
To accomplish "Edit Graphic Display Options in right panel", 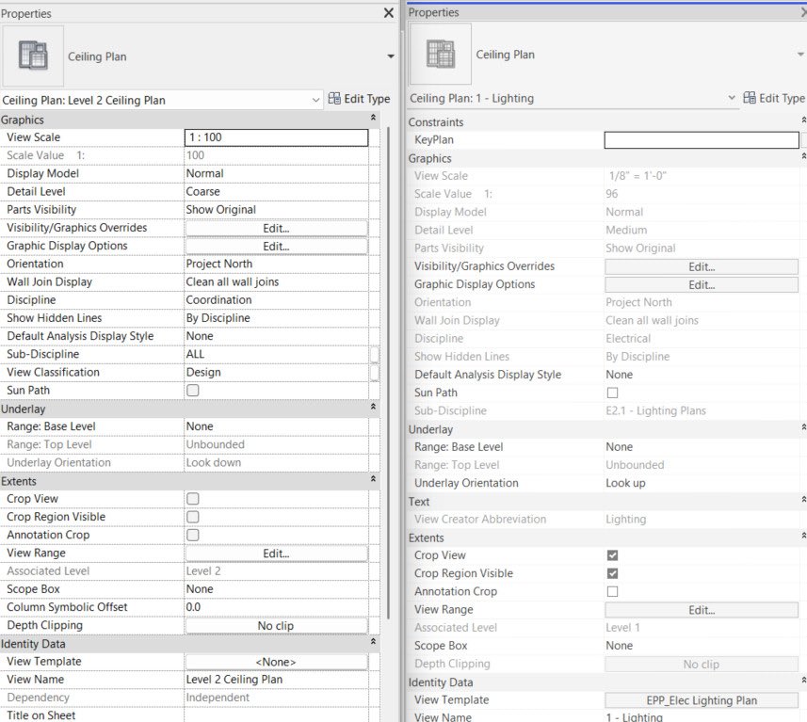I will [x=702, y=285].
